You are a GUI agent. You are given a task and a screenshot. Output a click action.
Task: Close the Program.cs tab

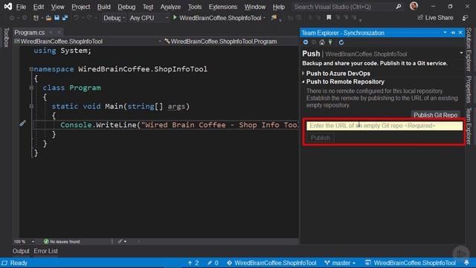point(59,32)
